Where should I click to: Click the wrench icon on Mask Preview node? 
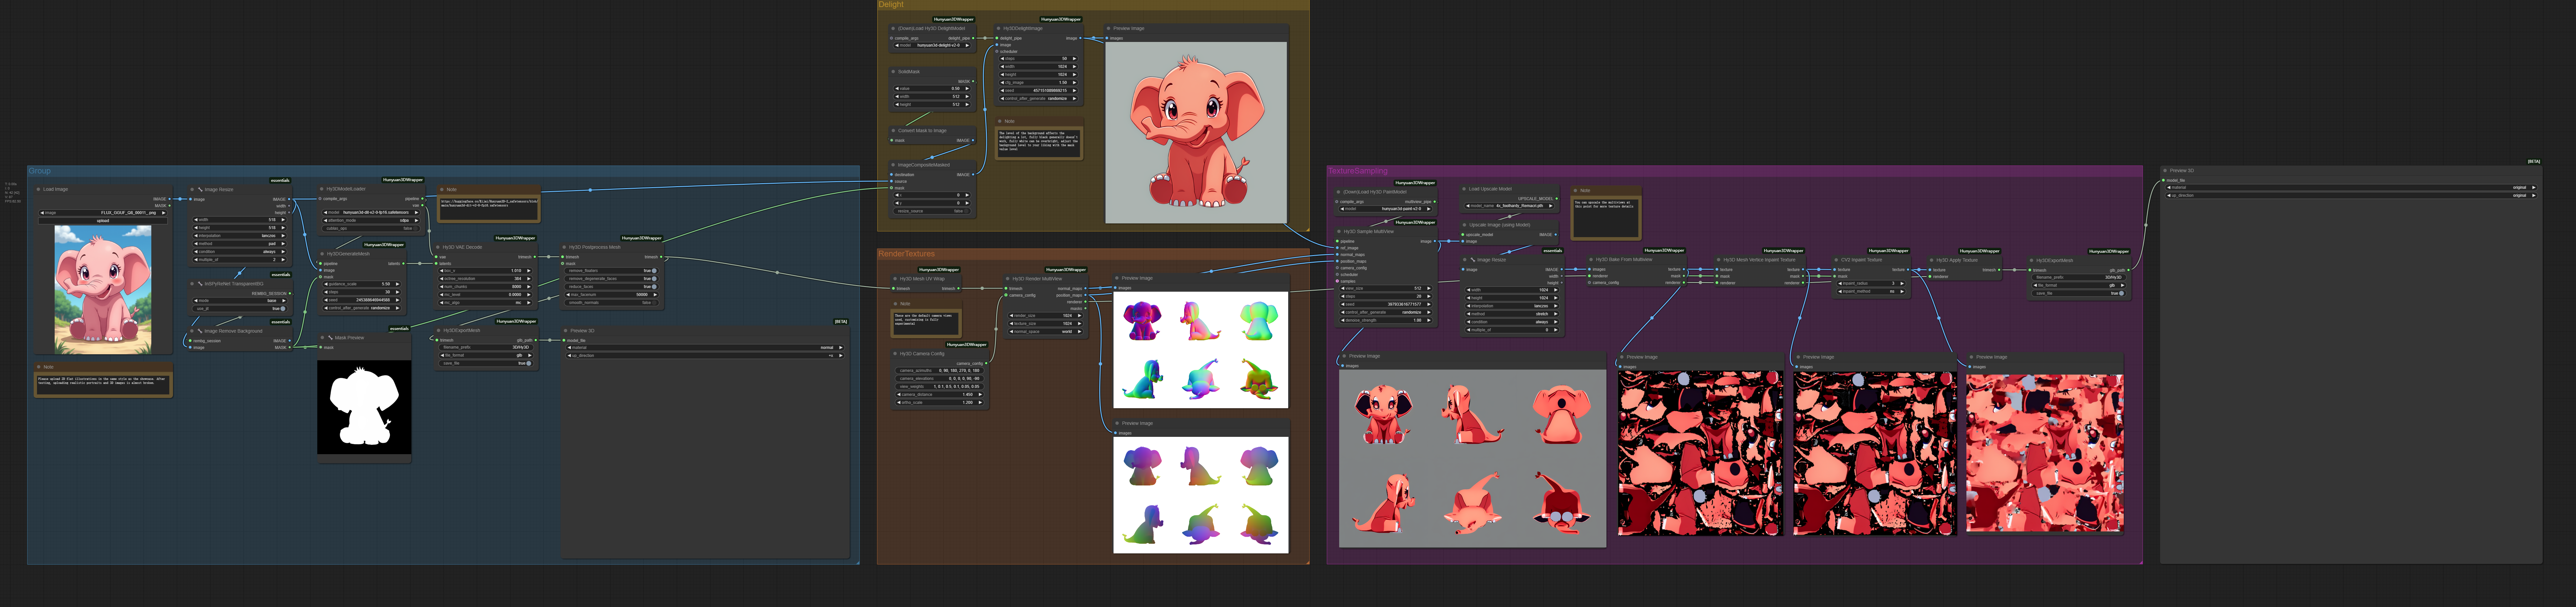click(330, 337)
